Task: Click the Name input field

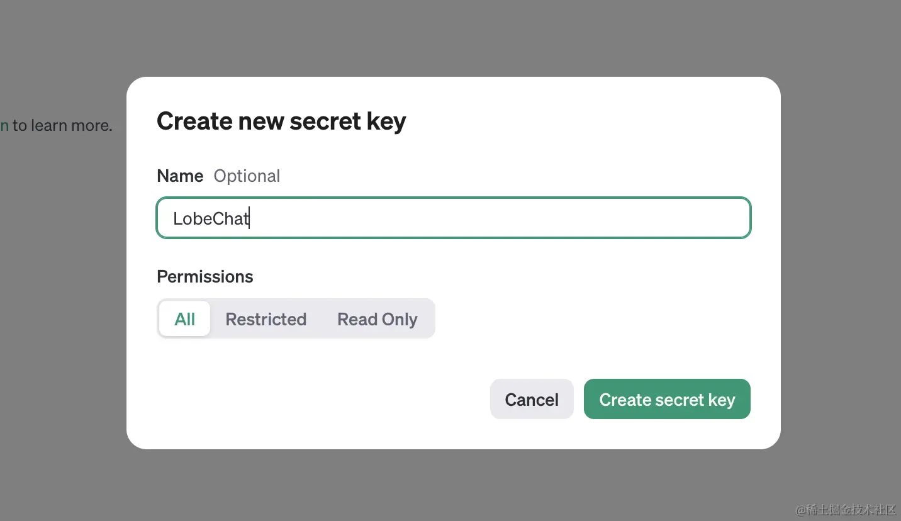Action: point(453,218)
